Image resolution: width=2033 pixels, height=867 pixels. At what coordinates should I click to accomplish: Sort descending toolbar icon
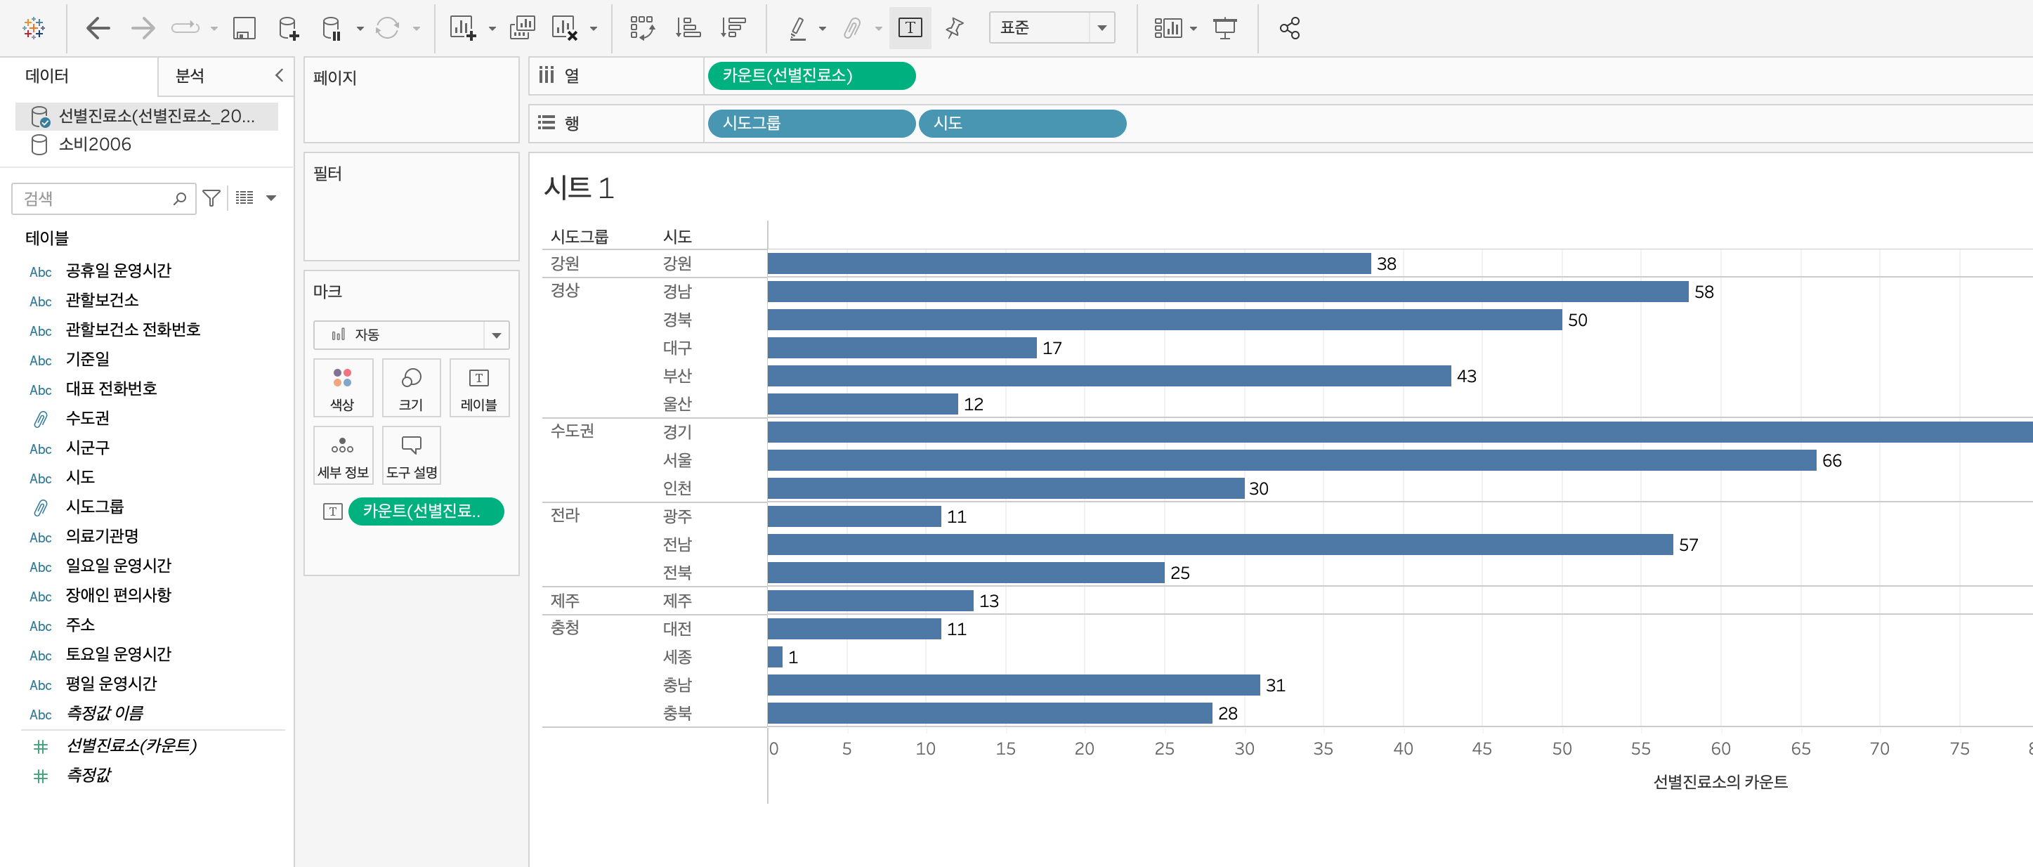pos(733,28)
